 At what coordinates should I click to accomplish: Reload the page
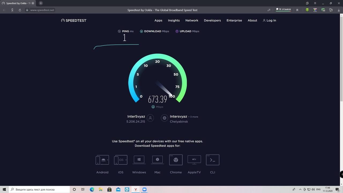tap(20, 10)
